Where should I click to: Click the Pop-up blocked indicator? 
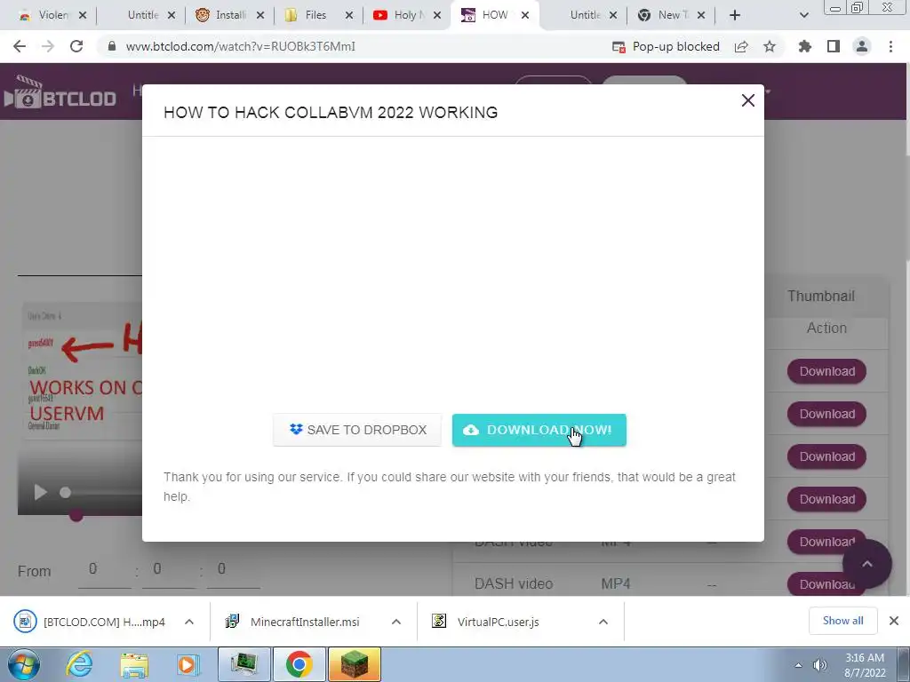click(x=666, y=46)
